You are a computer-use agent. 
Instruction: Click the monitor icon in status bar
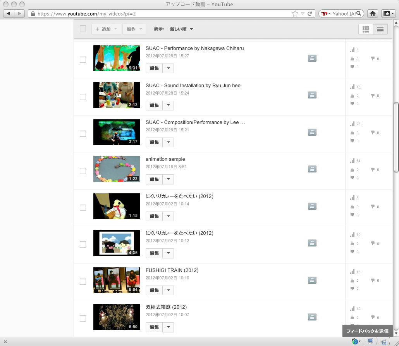coord(370,341)
